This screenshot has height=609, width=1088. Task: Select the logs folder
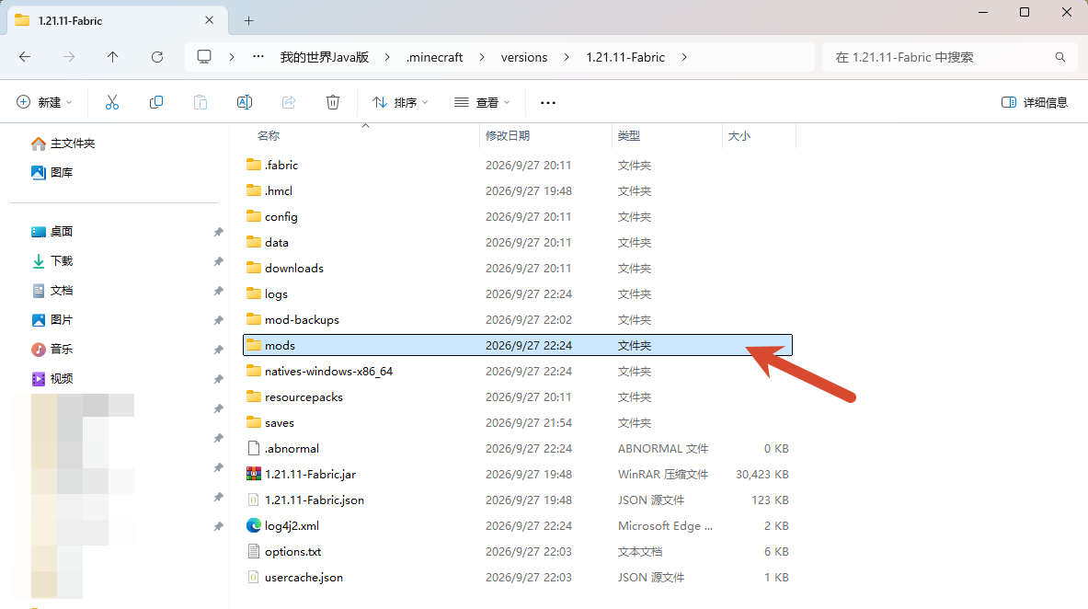point(518,293)
